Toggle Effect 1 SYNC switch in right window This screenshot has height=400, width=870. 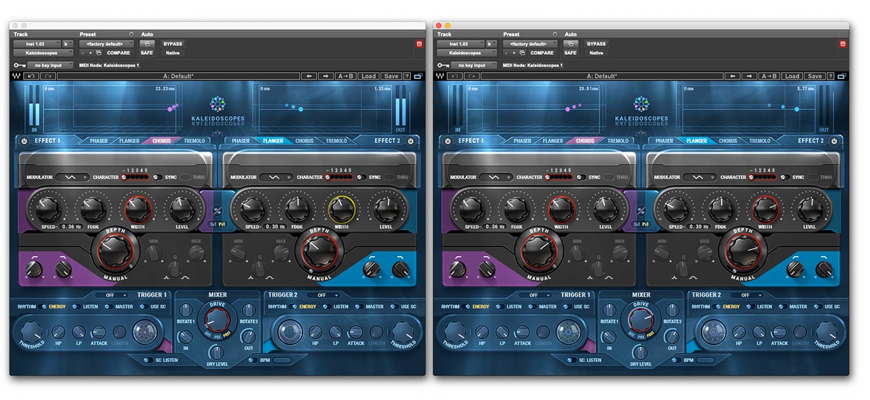582,177
